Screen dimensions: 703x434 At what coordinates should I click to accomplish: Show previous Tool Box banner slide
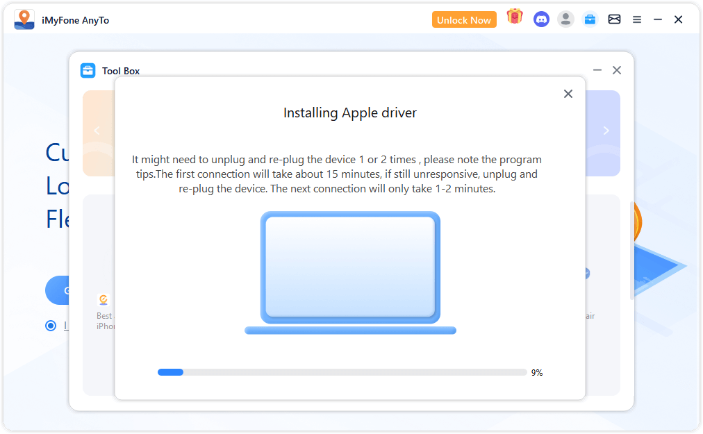click(x=97, y=131)
